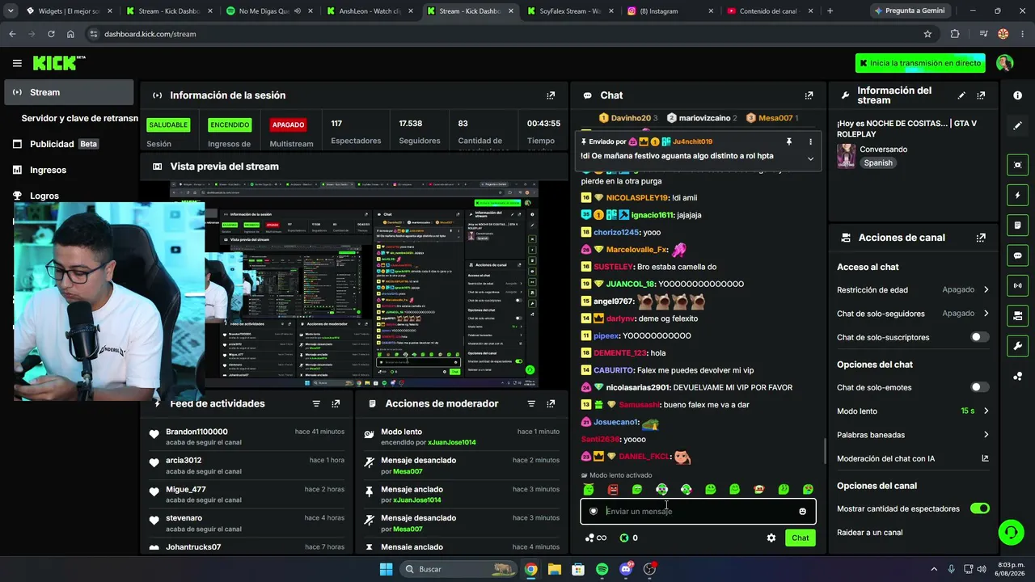
Task: Click the taskbar Buscar search box
Action: (459, 569)
